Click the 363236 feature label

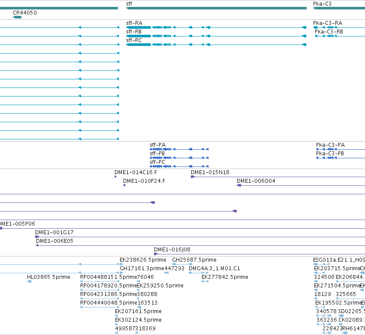click(326, 320)
